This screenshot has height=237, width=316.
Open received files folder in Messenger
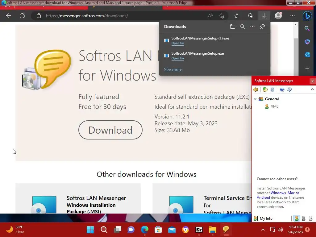tap(265, 89)
